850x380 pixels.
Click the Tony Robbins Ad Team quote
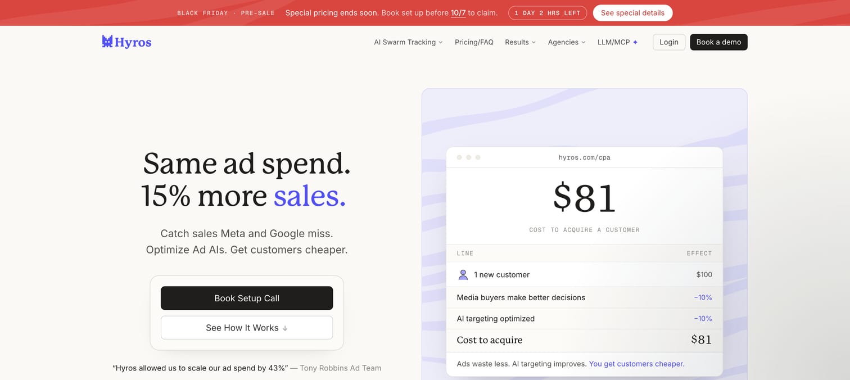(247, 368)
